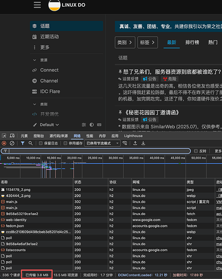Enable the 保留日志 checkbox

(41, 143)
